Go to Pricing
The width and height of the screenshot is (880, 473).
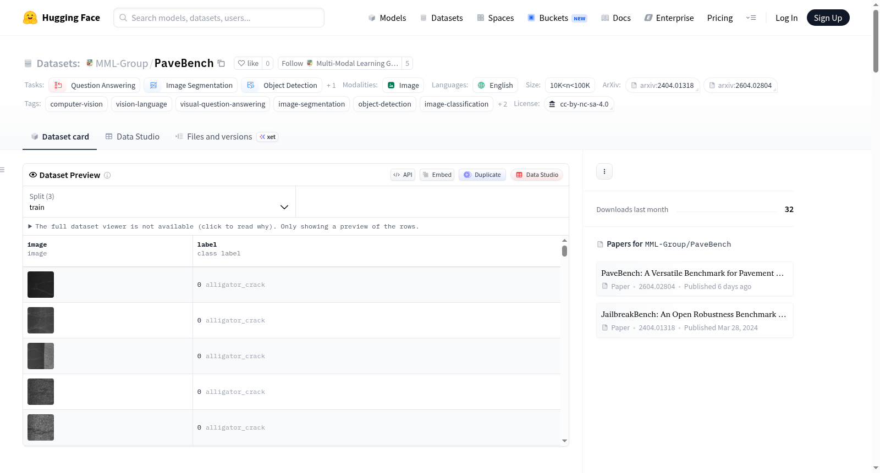[720, 18]
